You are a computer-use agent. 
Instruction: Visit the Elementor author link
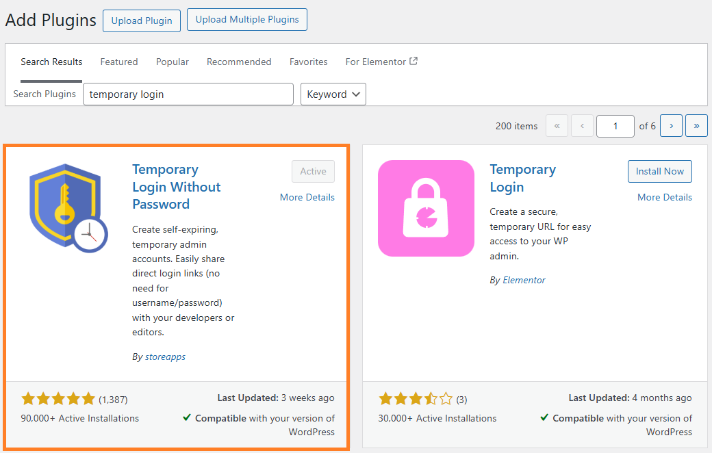[524, 280]
